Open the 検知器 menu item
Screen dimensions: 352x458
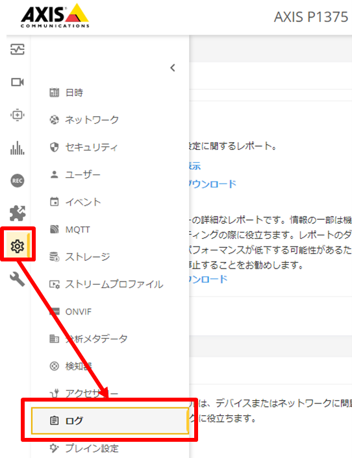click(x=110, y=366)
